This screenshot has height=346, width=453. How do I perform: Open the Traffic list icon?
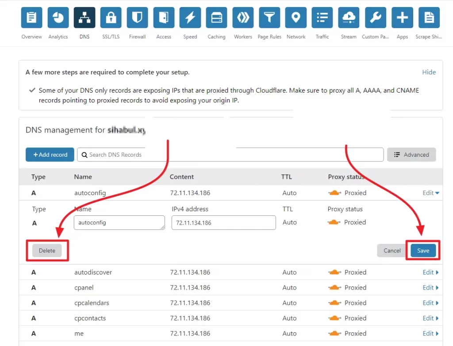tap(322, 18)
